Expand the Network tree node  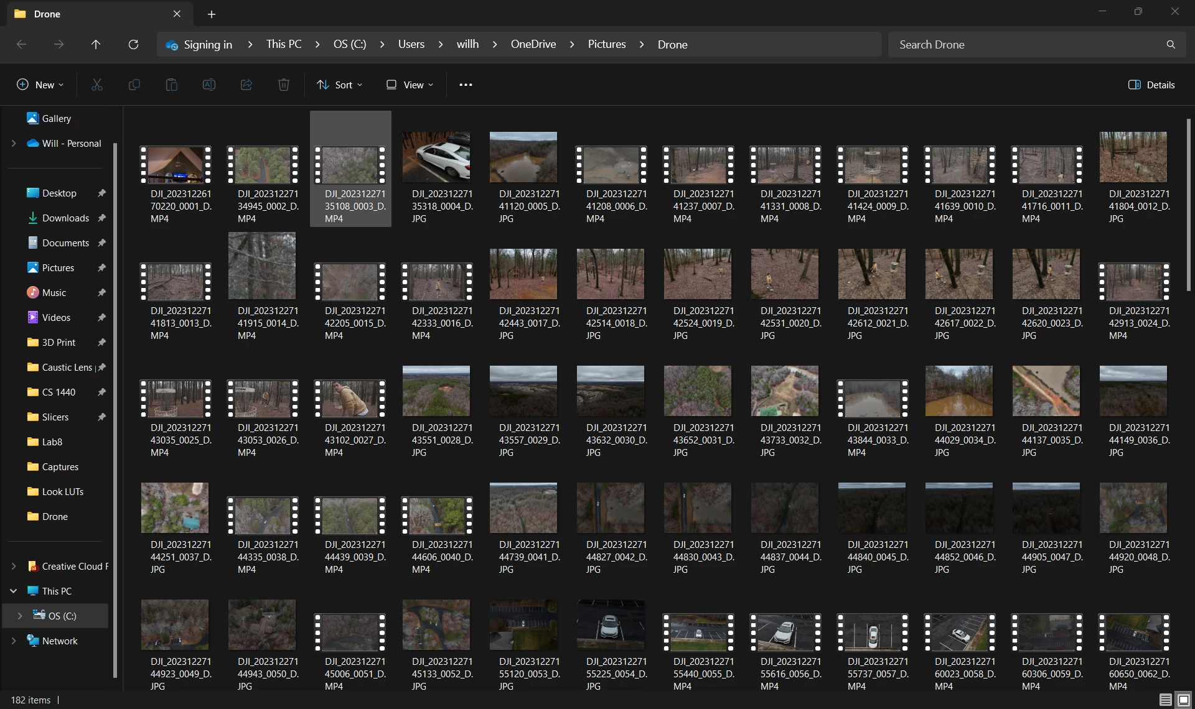point(14,641)
